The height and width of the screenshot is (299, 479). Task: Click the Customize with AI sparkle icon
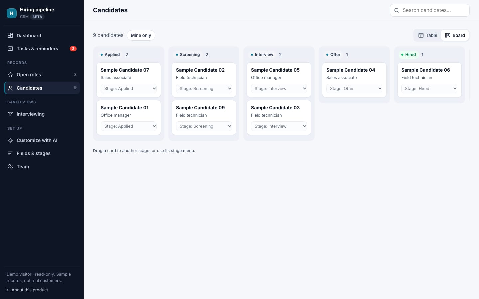click(10, 140)
